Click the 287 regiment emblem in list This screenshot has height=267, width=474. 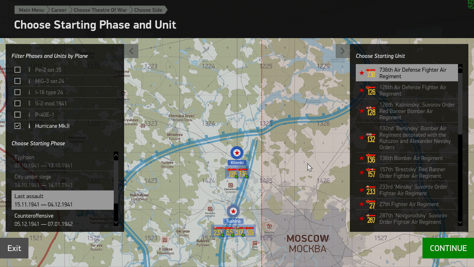[371, 219]
